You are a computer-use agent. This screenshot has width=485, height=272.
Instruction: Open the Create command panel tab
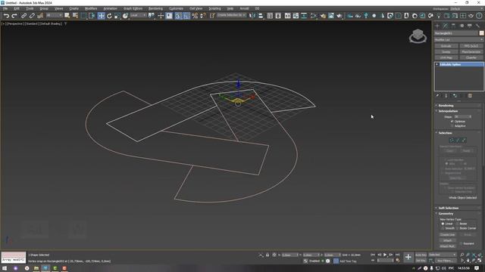coord(437,26)
